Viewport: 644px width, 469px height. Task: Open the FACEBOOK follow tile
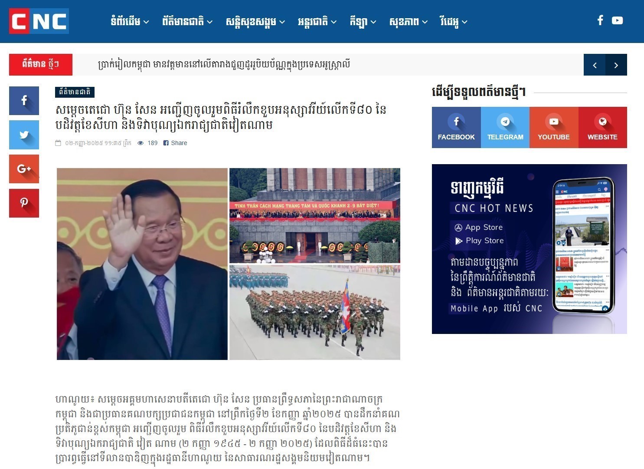(456, 128)
